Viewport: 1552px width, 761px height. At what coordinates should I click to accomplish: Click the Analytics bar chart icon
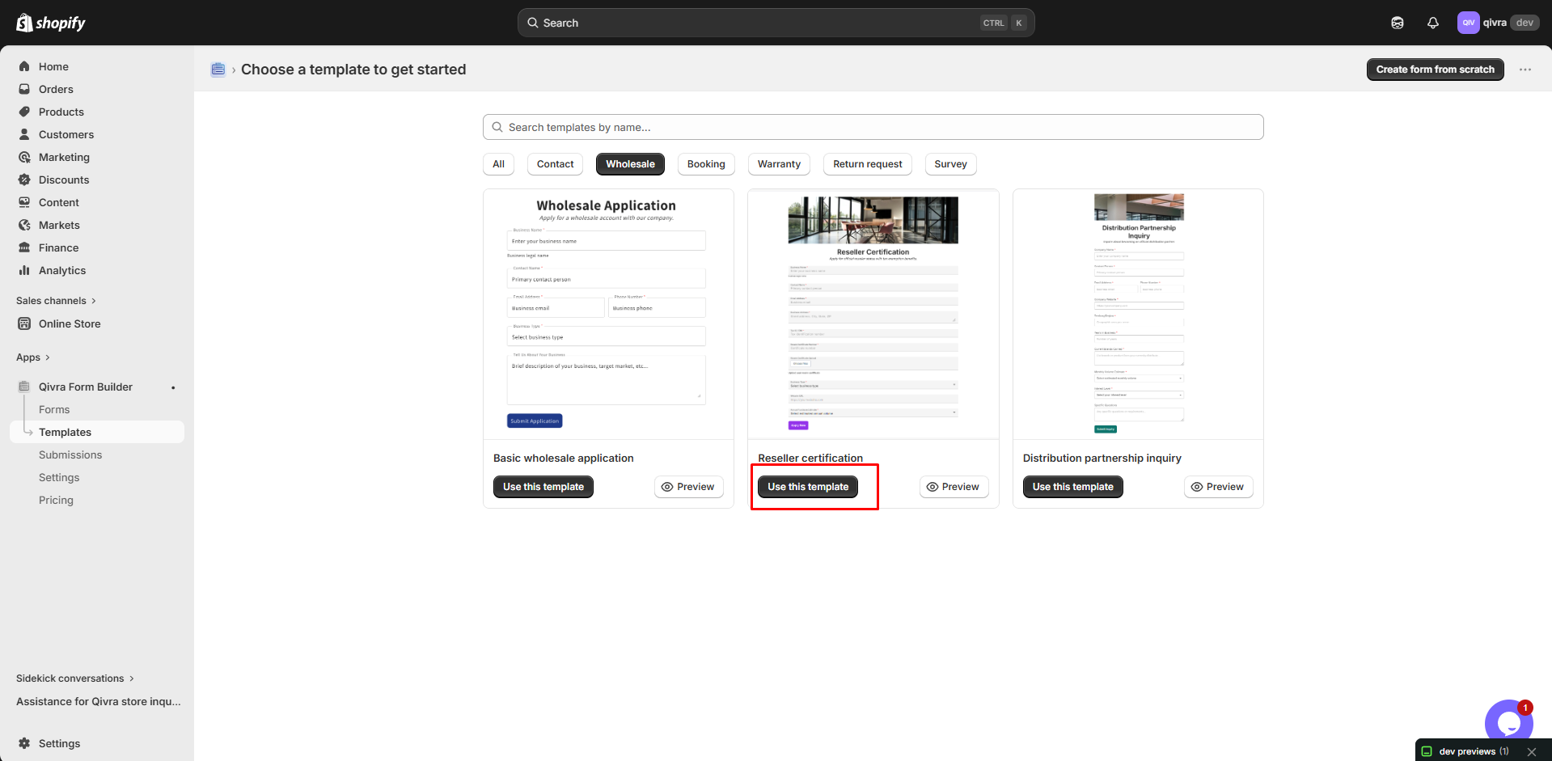coord(24,270)
